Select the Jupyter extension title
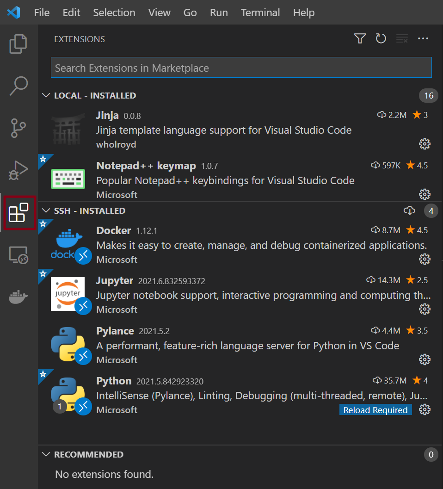443x489 pixels. coord(114,281)
